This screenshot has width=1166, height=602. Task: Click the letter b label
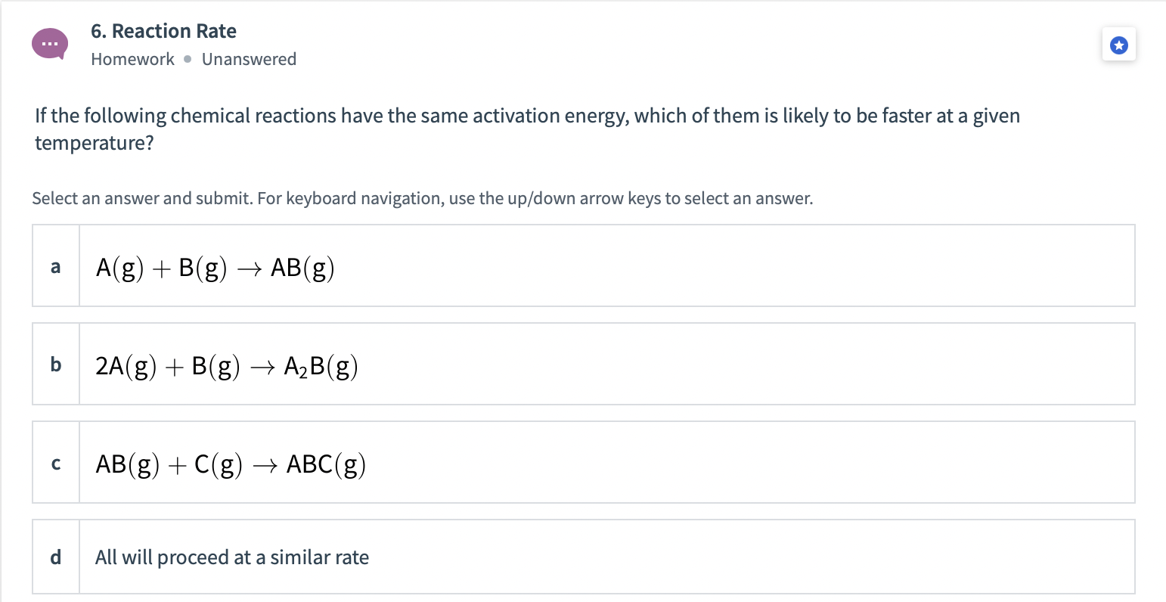[x=54, y=365]
